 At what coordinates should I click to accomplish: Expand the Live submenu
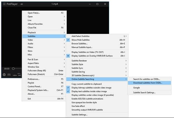tap(44, 20)
